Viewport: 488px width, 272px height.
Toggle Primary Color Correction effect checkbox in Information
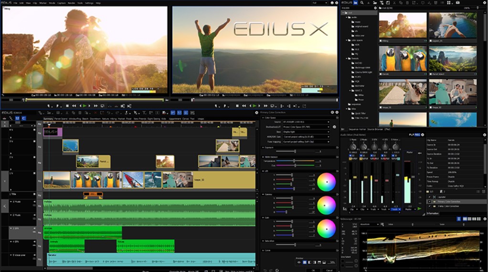(x=429, y=201)
